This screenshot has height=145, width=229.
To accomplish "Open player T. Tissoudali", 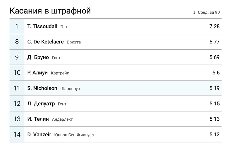I will point(42,26).
